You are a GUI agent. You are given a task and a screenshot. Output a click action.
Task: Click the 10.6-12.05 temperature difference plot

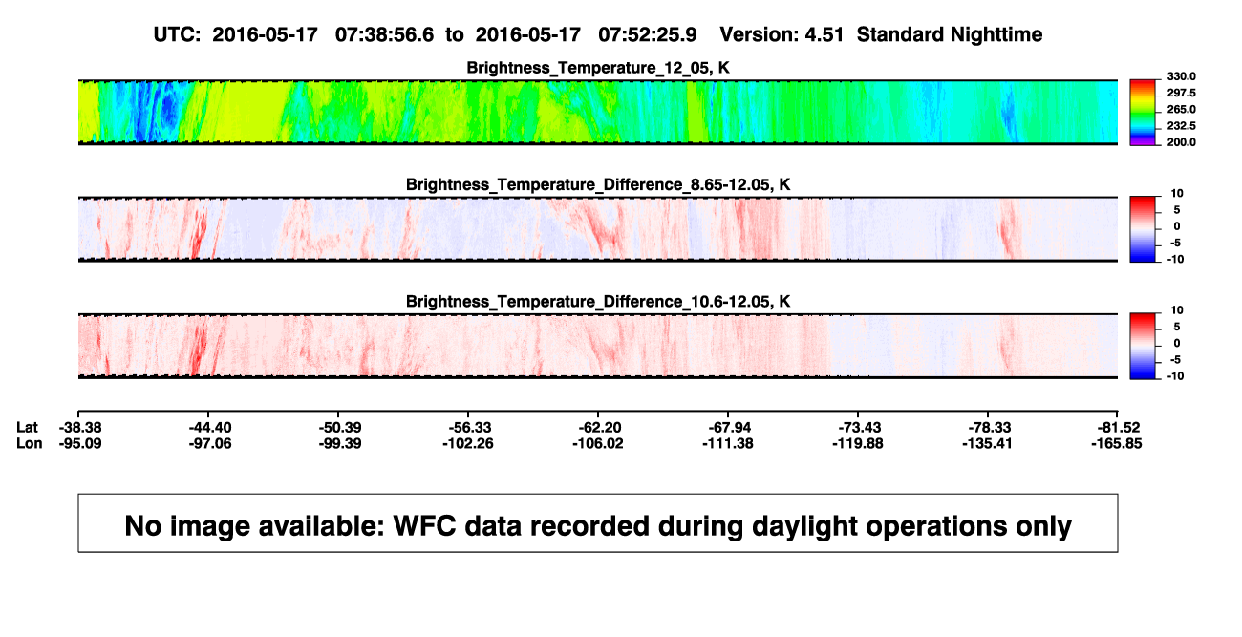[597, 347]
